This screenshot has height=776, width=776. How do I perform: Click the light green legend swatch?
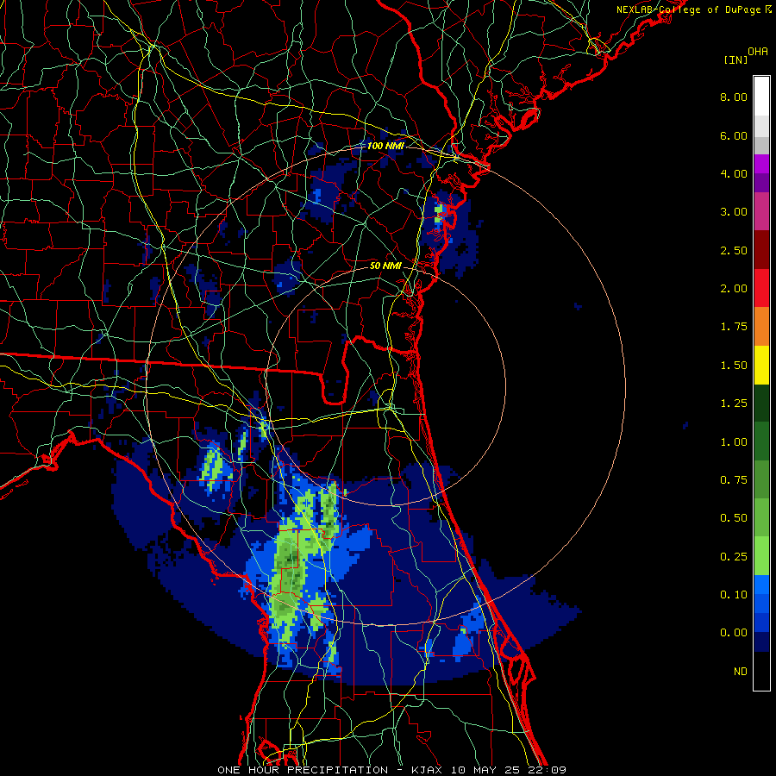761,556
